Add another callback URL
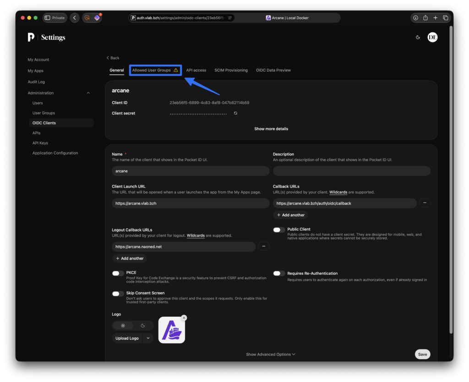This screenshot has width=469, height=382. 290,215
